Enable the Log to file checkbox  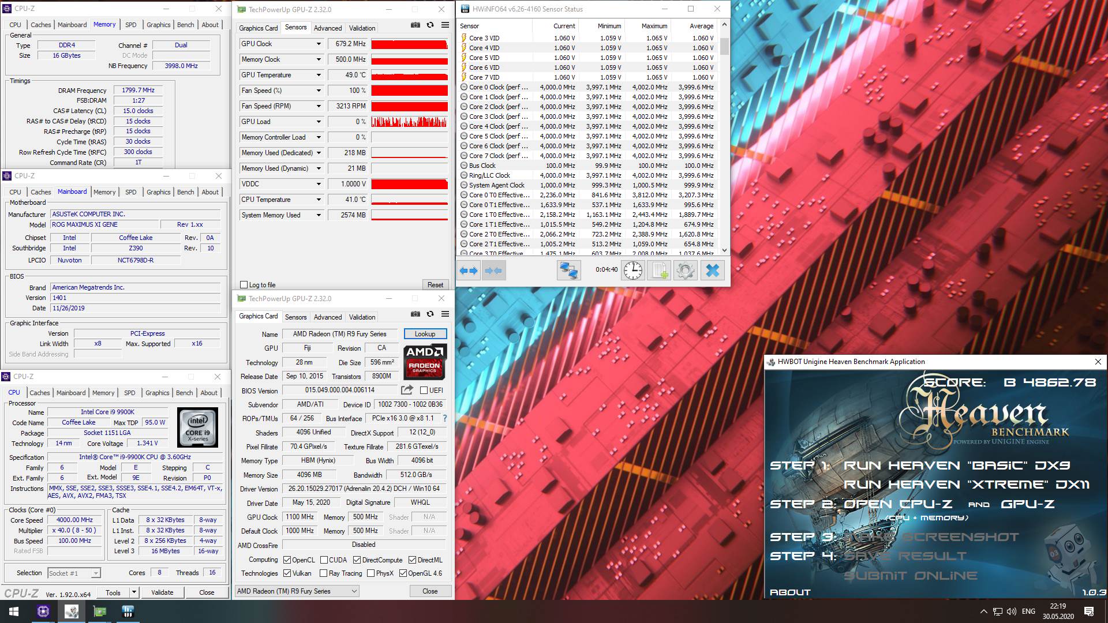[x=244, y=285]
